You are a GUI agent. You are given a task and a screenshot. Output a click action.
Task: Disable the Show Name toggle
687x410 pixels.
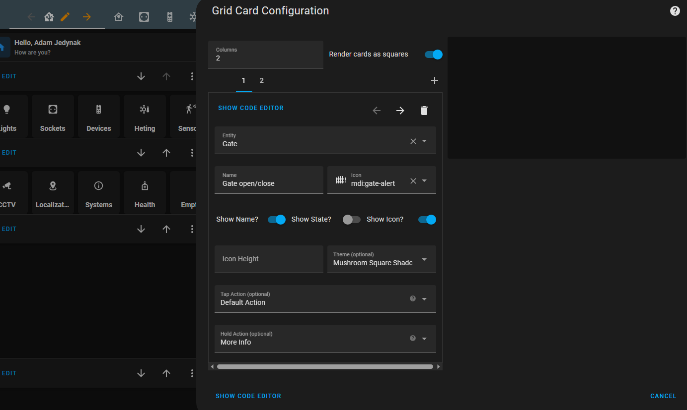(x=277, y=219)
